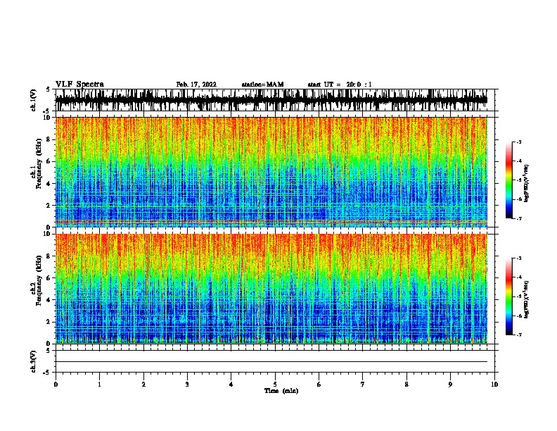
Task: Click the ch.3(V) axis label
Action: point(34,361)
